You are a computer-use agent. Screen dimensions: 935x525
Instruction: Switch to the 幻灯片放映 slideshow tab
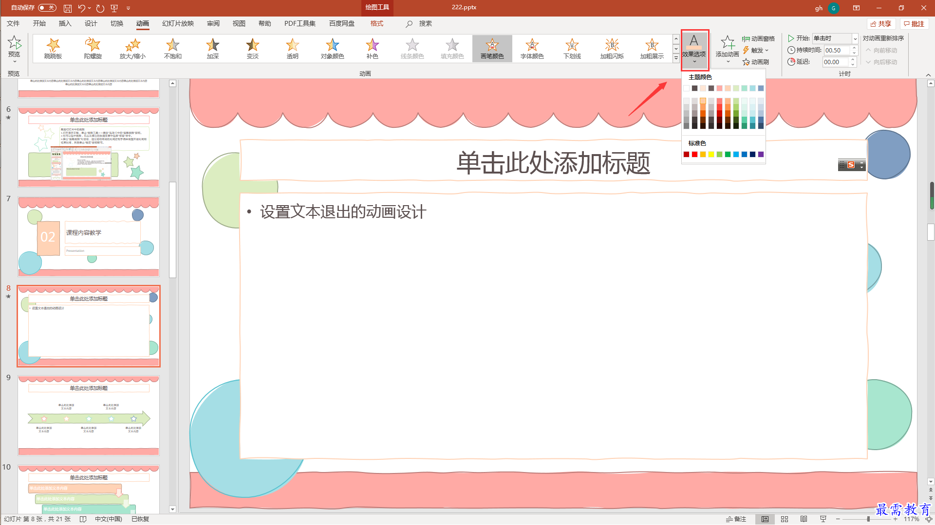point(178,23)
